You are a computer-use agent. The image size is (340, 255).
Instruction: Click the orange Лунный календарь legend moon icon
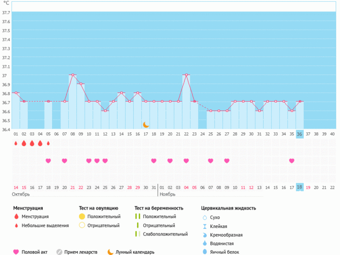(110, 252)
